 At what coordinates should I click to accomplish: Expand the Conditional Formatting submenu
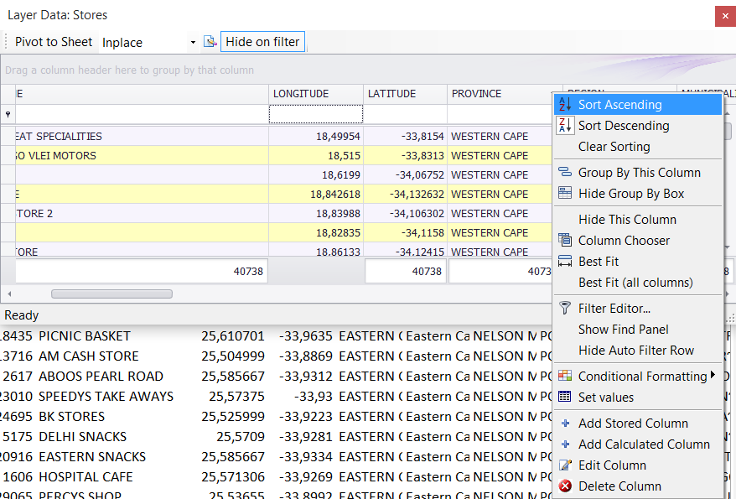(x=714, y=376)
